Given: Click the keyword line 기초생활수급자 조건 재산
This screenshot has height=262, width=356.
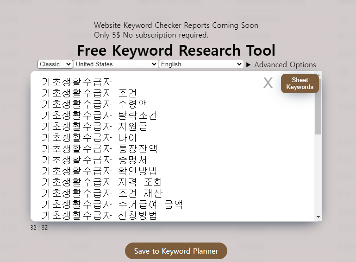Looking at the screenshot, I should pos(102,193).
